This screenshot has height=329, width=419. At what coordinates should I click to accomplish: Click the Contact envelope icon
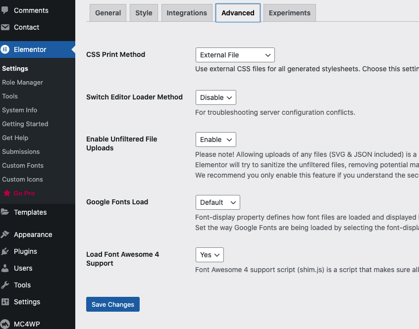[x=5, y=27]
